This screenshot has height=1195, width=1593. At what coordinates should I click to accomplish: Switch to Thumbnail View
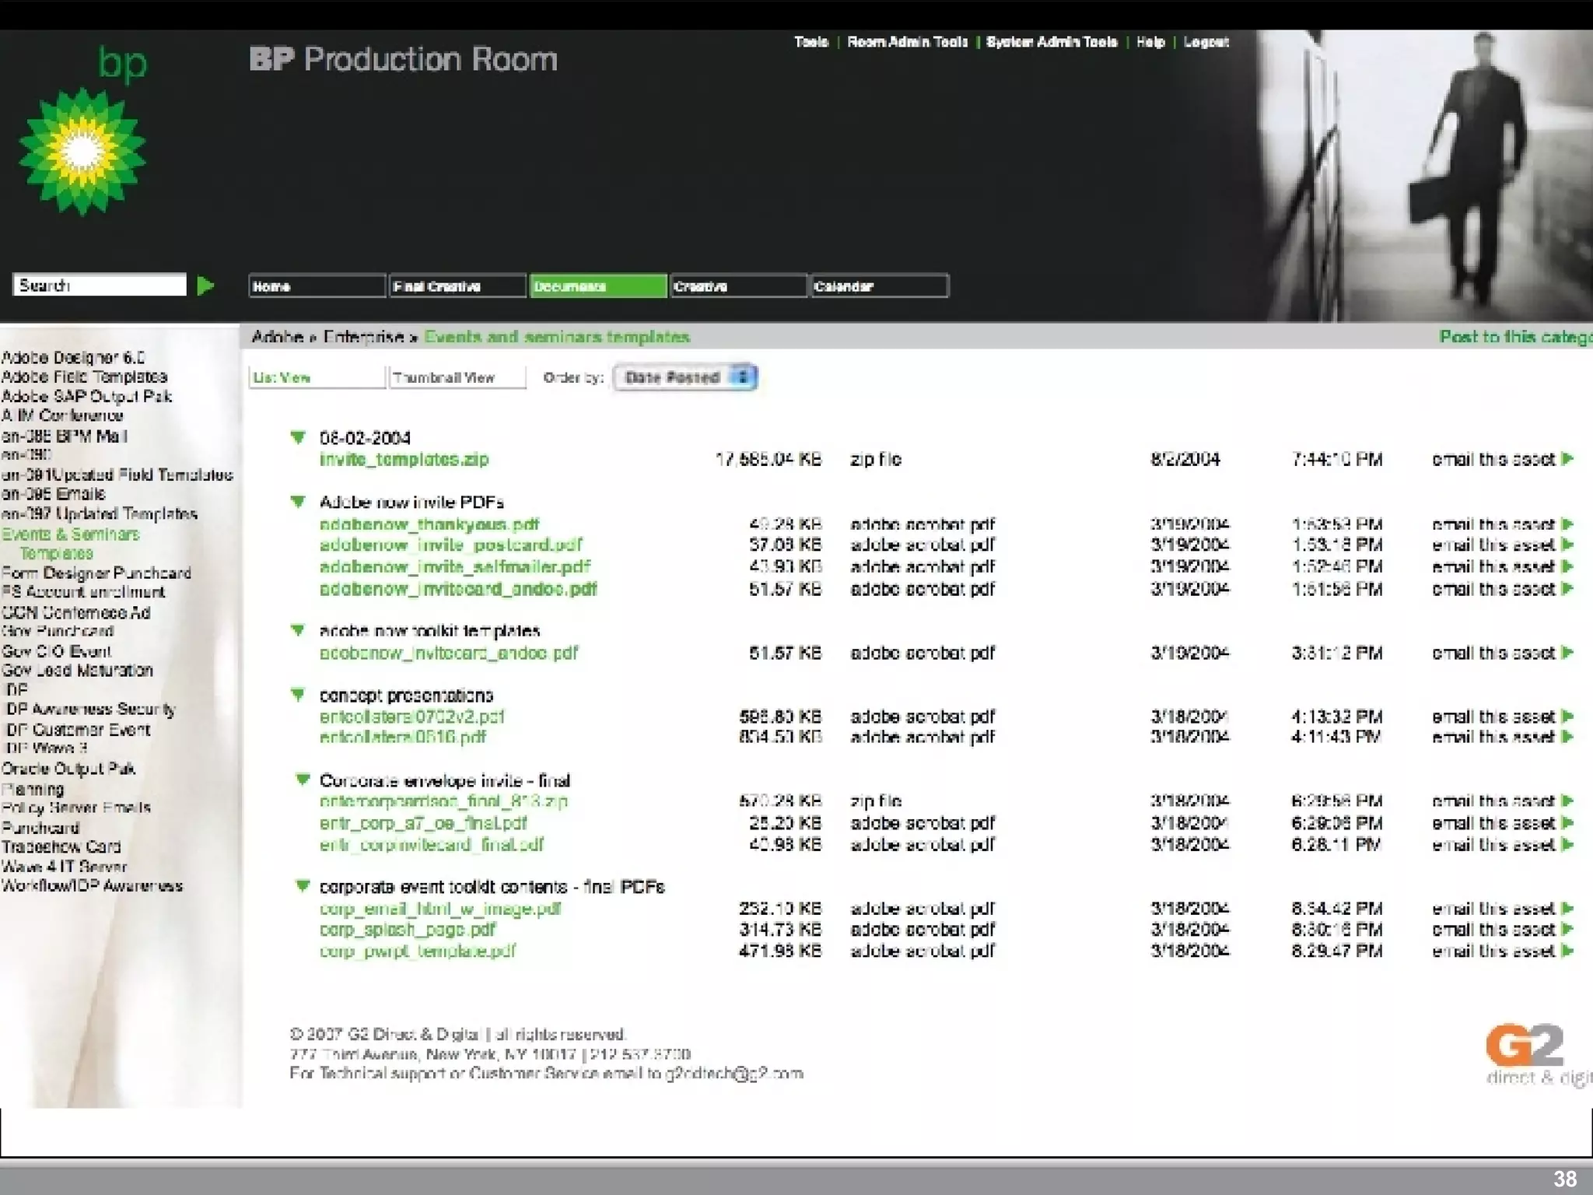(x=457, y=377)
